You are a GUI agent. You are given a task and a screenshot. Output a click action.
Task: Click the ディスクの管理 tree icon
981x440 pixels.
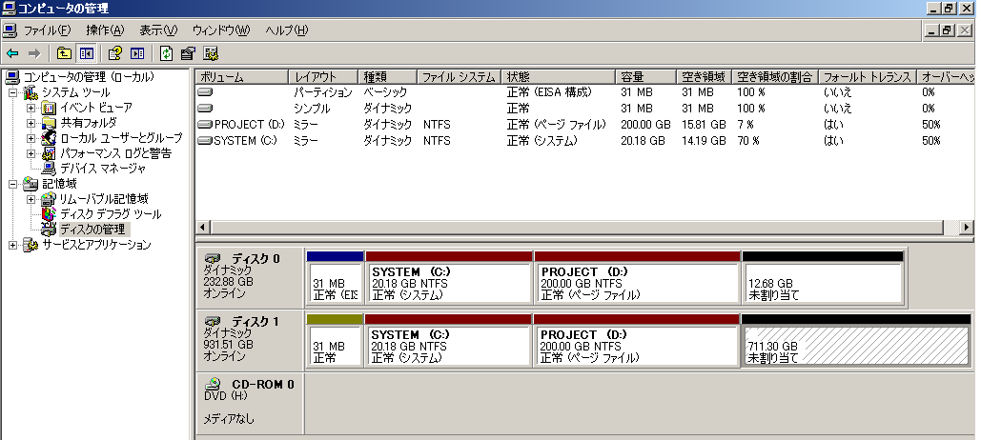pos(49,230)
